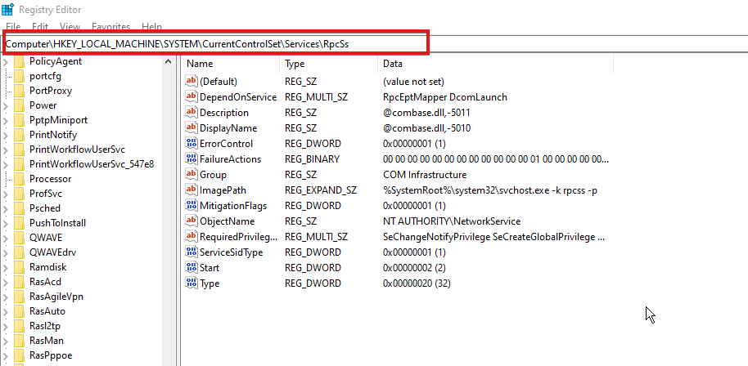Screen dimensions: 748x366
Task: Click the ProfSvc folder icon
Action: coord(19,194)
